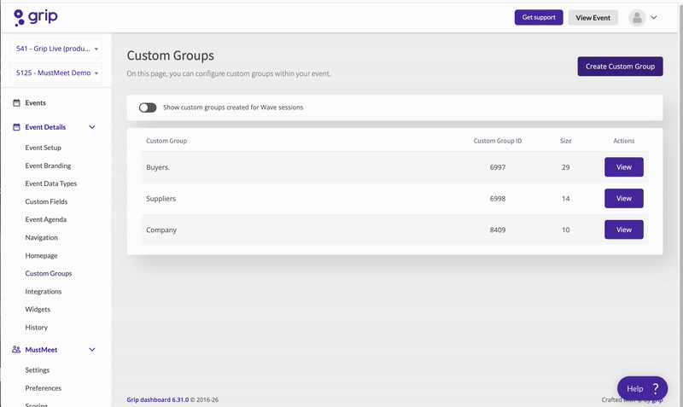The width and height of the screenshot is (683, 407).
Task: Click the user avatar icon
Action: click(x=637, y=18)
